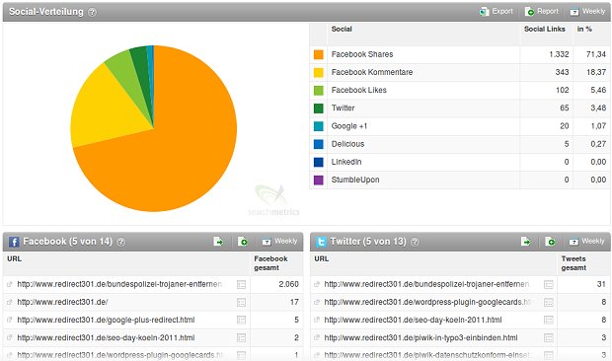Sort by Social Links column header
Screen dimensions: 612x361
[x=545, y=30]
